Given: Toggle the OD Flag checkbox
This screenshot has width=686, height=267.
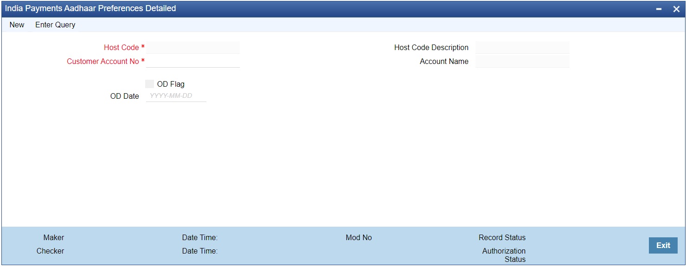Looking at the screenshot, I should [x=149, y=84].
